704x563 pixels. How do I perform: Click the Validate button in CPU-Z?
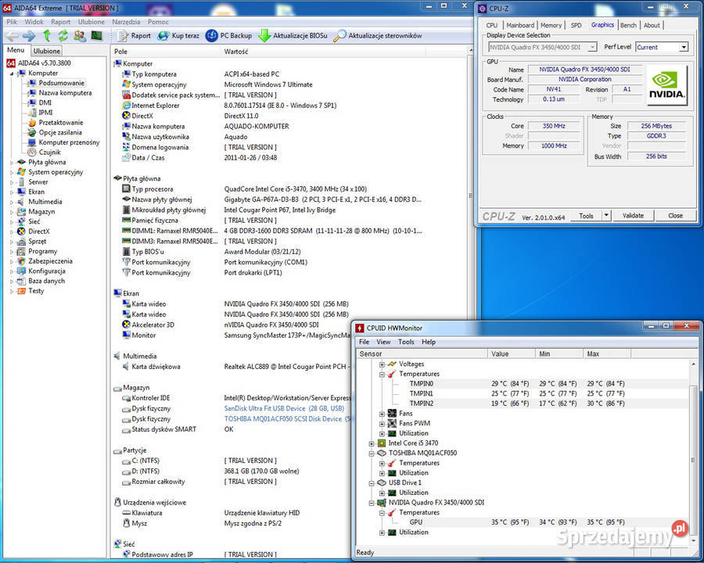pos(633,216)
